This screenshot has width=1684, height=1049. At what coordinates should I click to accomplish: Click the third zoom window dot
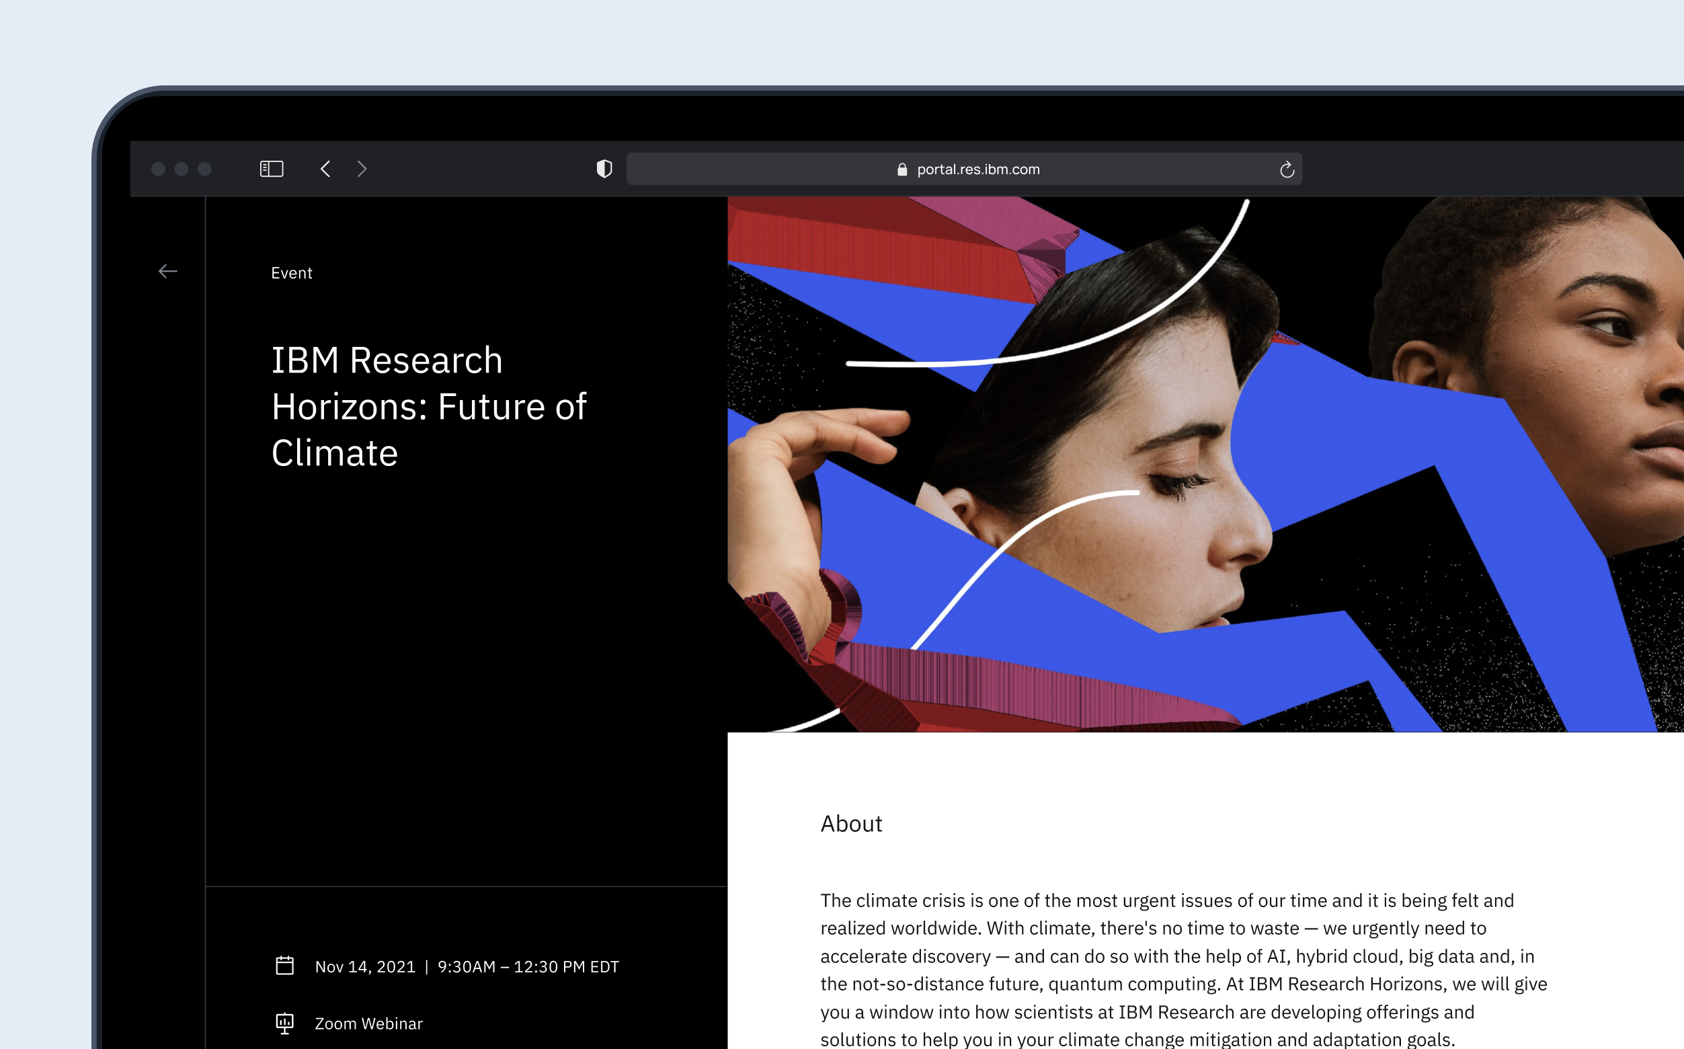(204, 169)
